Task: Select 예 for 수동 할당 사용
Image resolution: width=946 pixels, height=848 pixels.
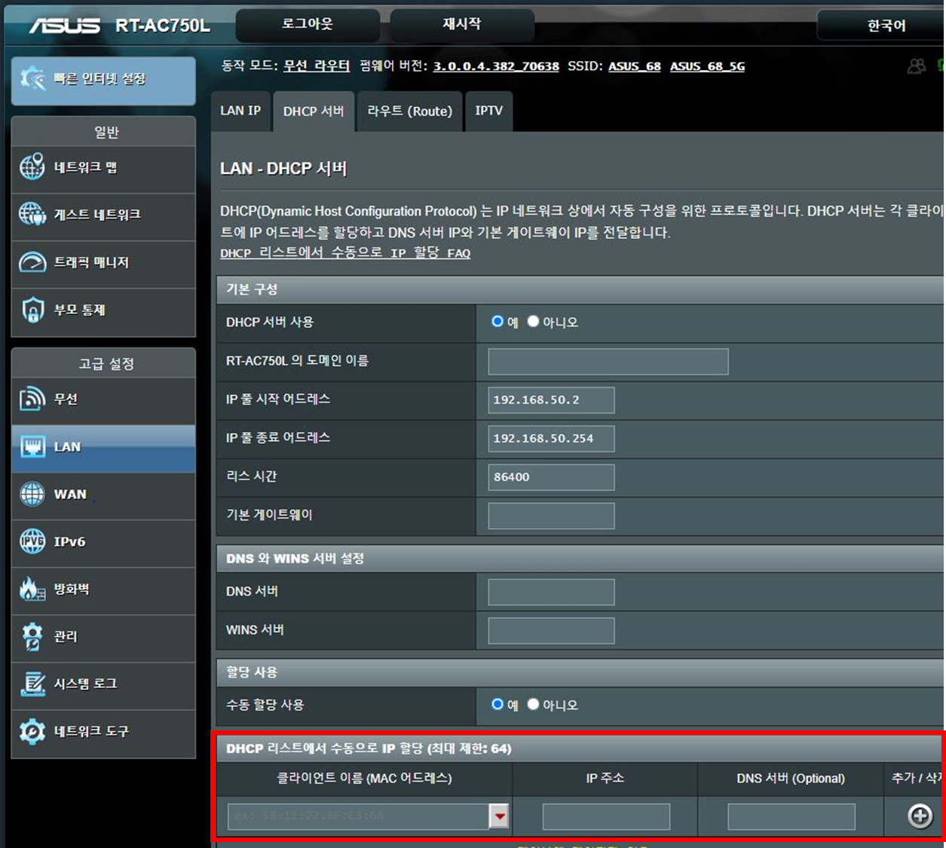Action: (497, 704)
